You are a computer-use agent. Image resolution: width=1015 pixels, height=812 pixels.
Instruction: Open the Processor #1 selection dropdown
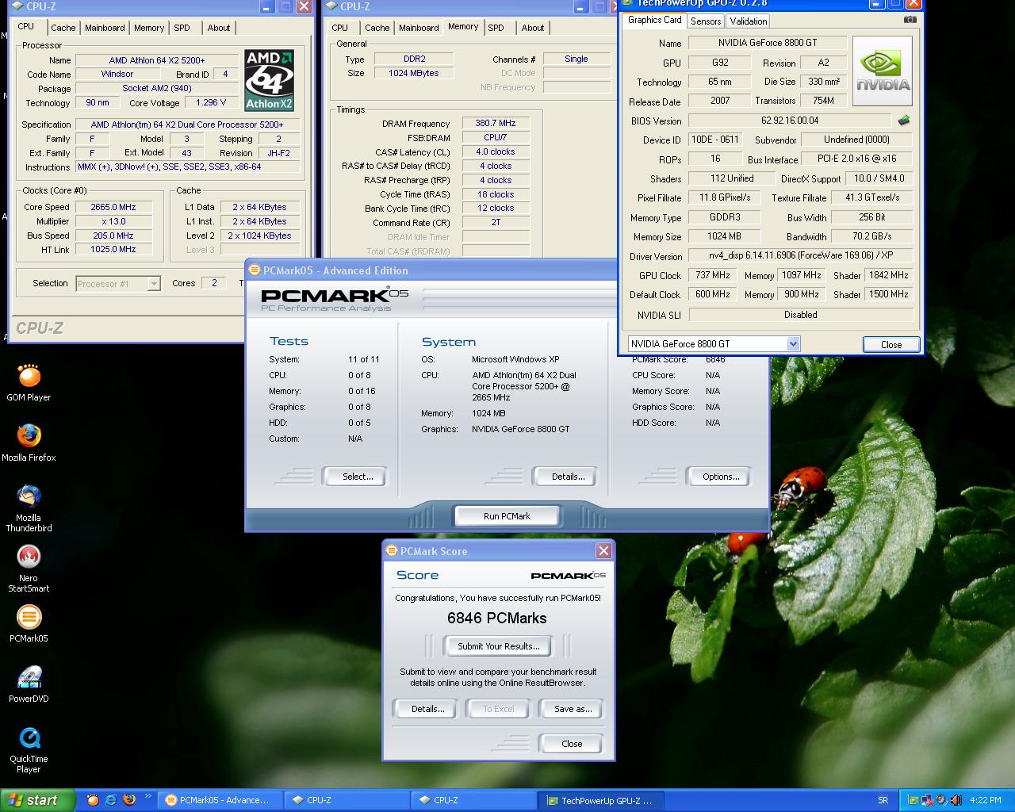tap(154, 283)
